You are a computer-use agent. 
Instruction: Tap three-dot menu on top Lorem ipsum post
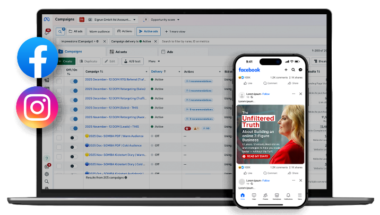pyautogui.click(x=293, y=94)
